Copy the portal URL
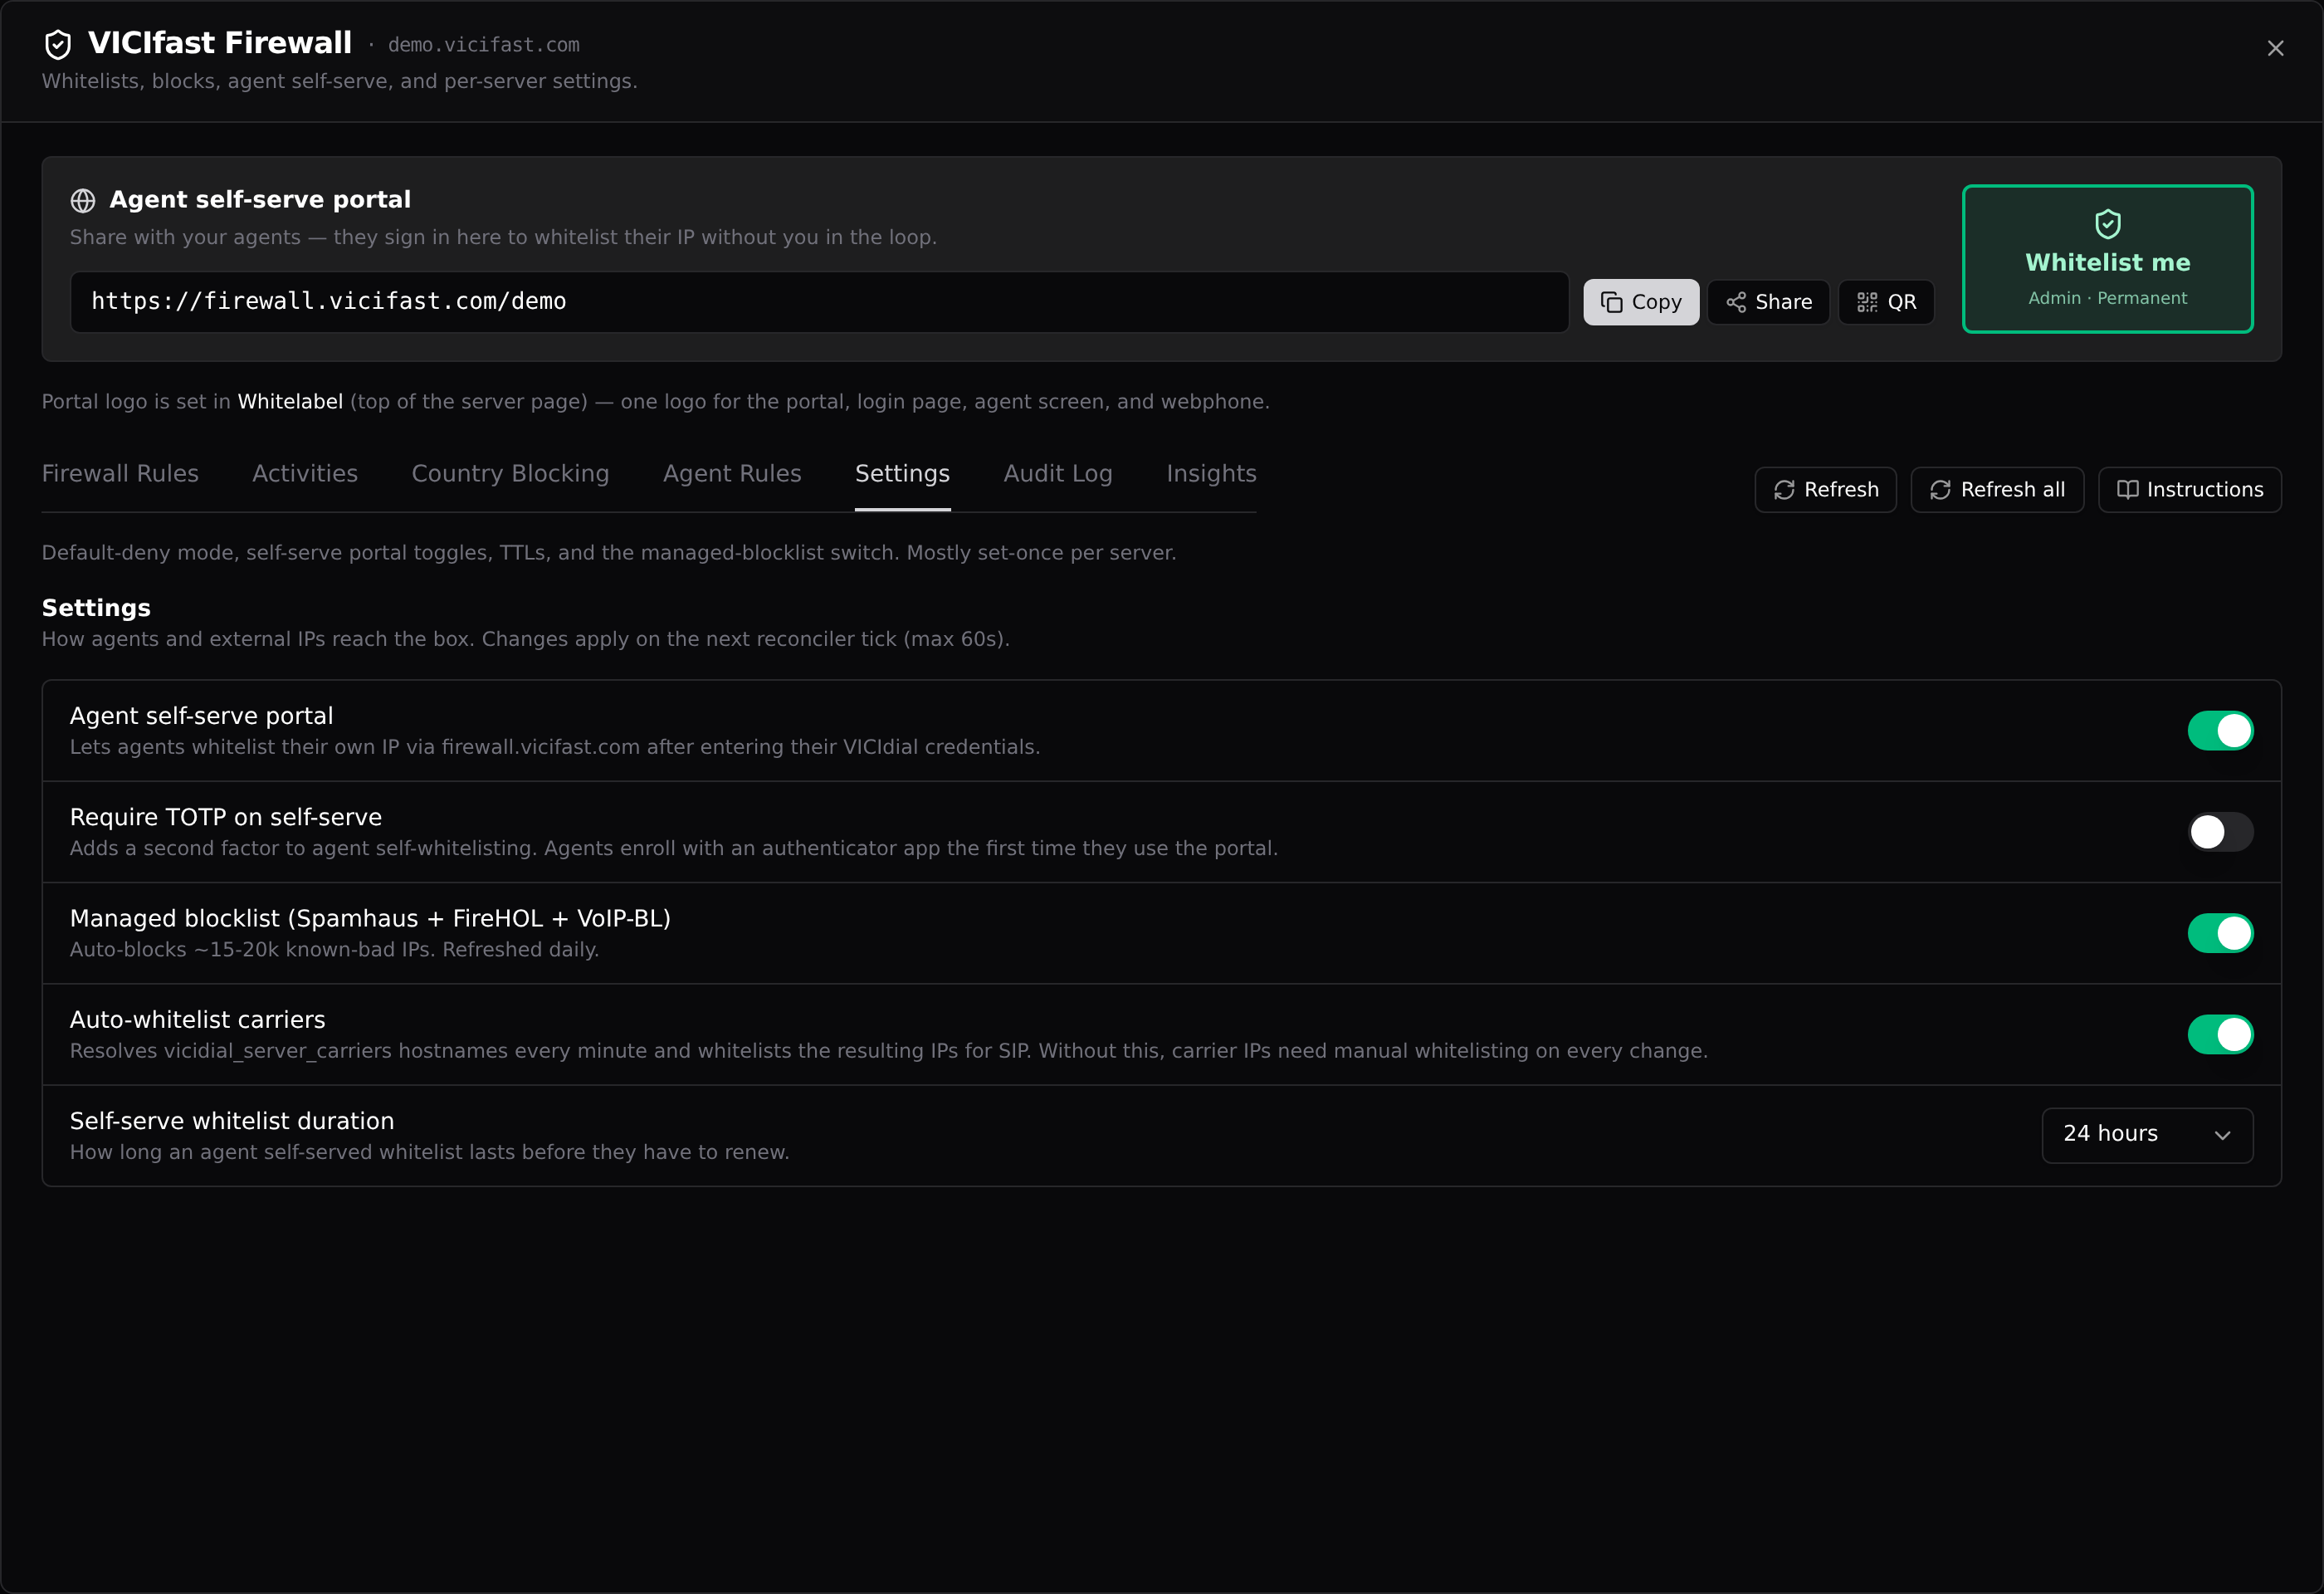Image resolution: width=2324 pixels, height=1594 pixels. tap(1640, 302)
